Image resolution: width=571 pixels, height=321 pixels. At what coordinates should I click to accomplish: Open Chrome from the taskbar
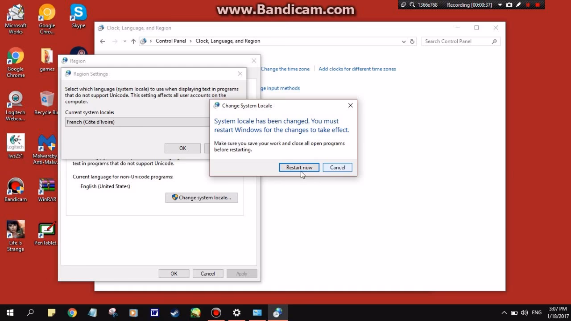tap(72, 313)
